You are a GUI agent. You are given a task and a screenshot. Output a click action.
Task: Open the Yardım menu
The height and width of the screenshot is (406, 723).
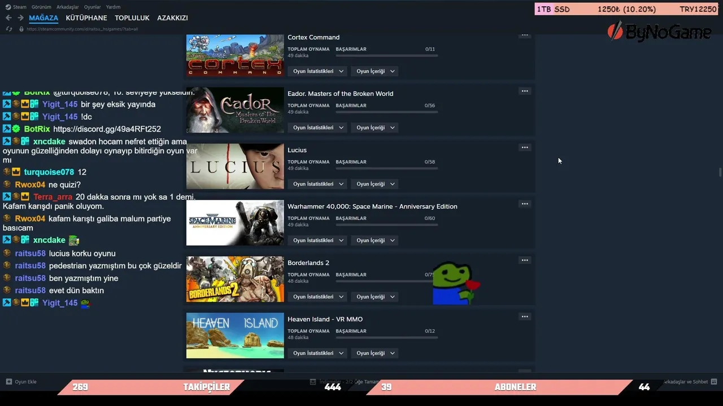pyautogui.click(x=114, y=7)
